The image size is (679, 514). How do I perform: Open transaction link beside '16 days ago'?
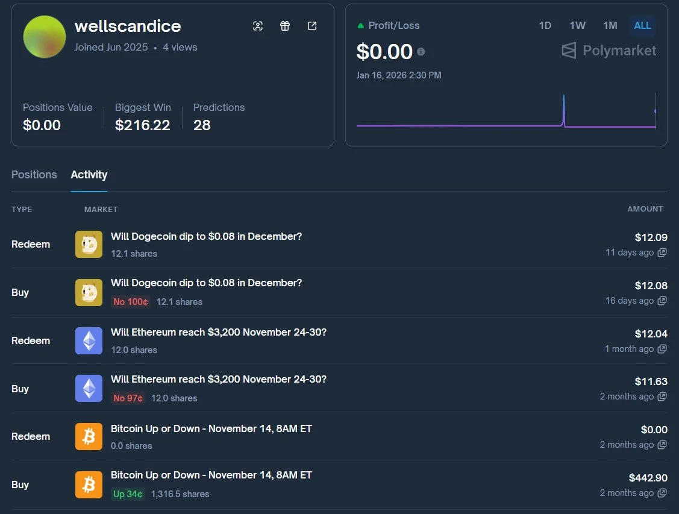pyautogui.click(x=662, y=301)
